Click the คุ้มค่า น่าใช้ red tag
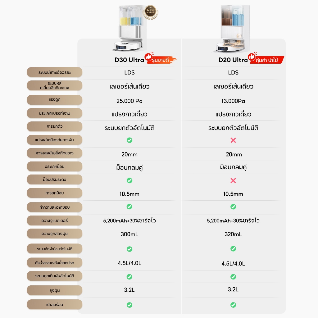 (266, 60)
